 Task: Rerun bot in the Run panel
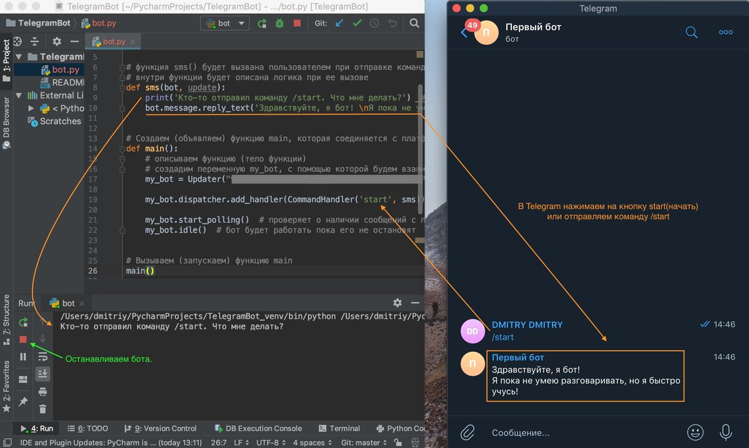(x=23, y=322)
